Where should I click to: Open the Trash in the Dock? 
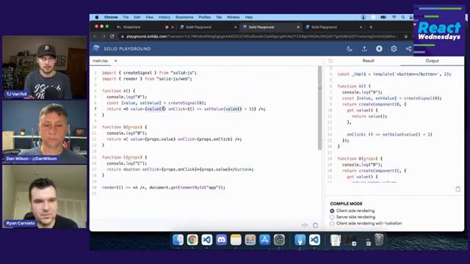pyautogui.click(x=379, y=240)
